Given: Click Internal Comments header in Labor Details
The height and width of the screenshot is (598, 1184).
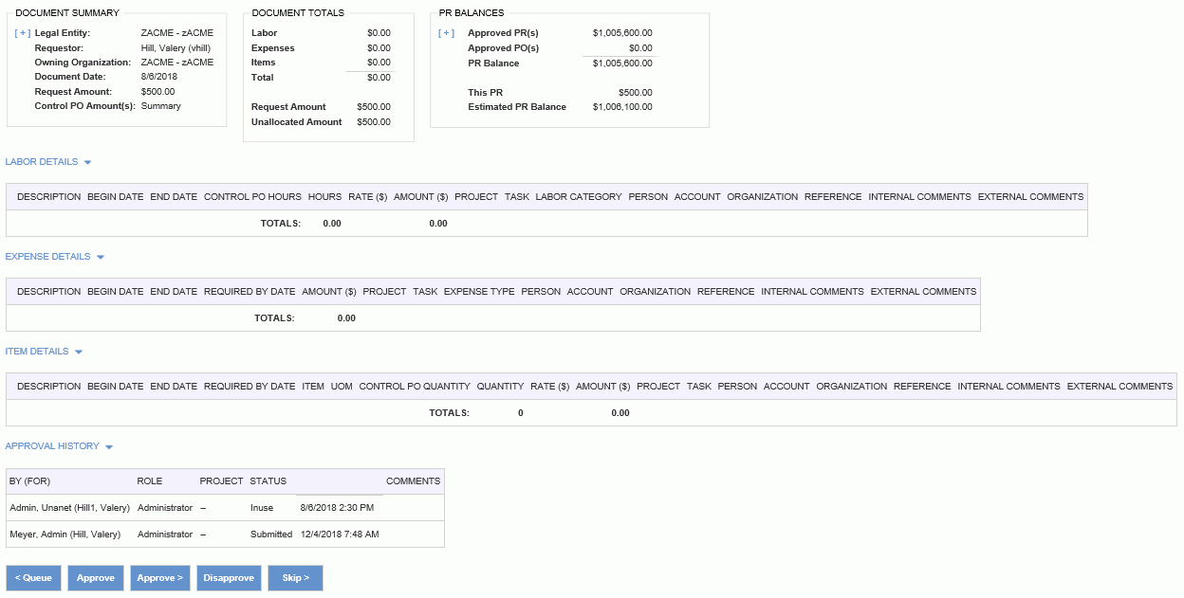Looking at the screenshot, I should (x=920, y=197).
